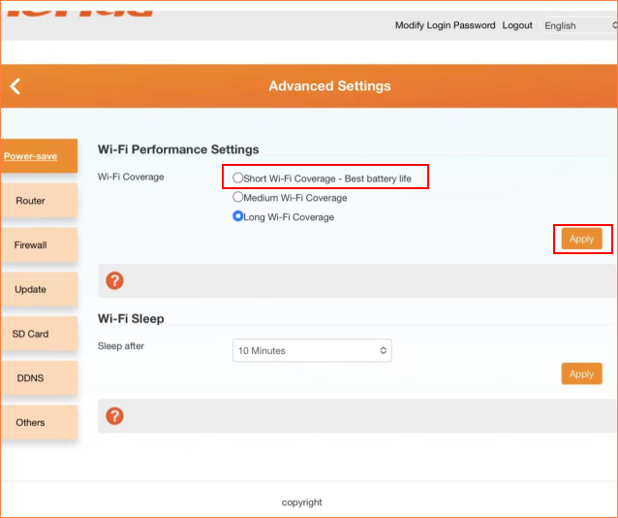Expand the Sleep after 10 Minutes dropdown
Screen dimensions: 618x518
coord(312,350)
